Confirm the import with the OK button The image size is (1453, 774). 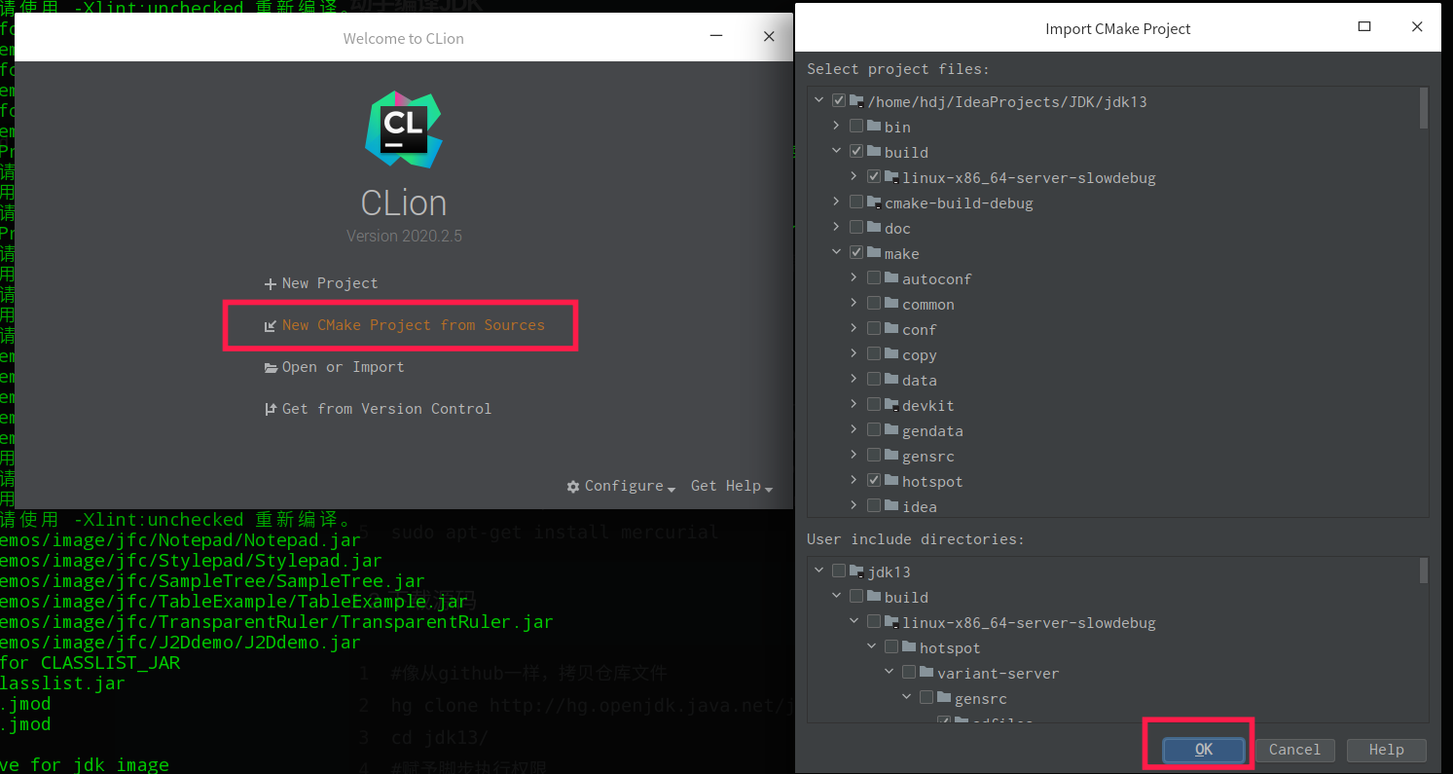click(x=1204, y=750)
